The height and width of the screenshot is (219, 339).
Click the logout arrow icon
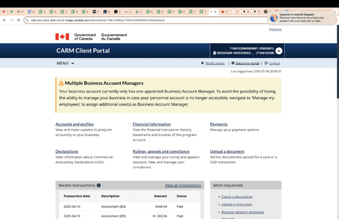(x=266, y=63)
